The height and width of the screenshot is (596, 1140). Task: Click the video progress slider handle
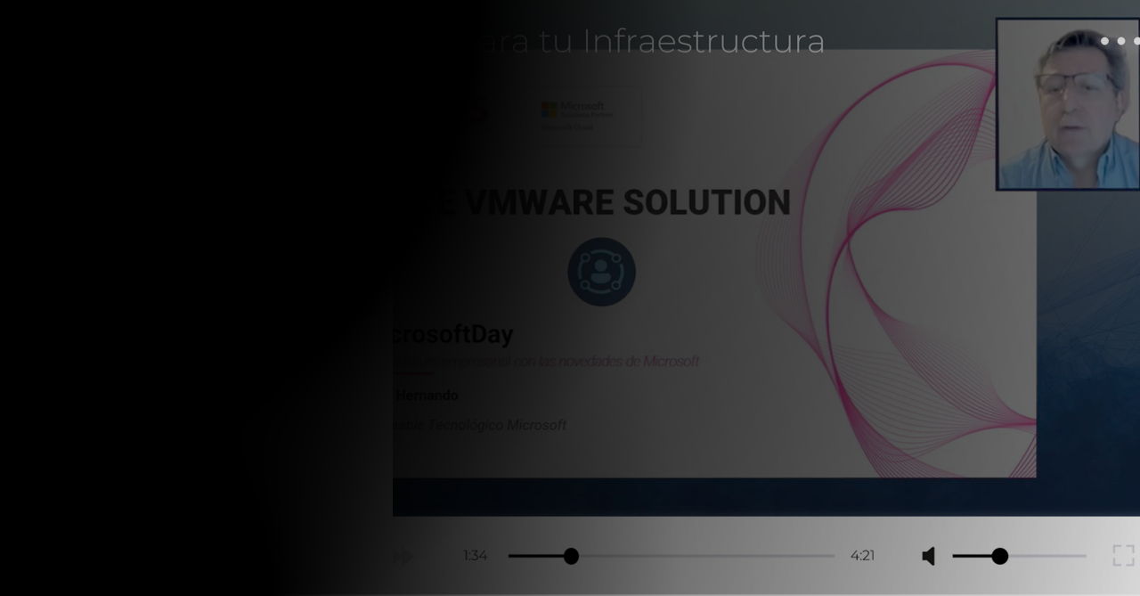(571, 556)
